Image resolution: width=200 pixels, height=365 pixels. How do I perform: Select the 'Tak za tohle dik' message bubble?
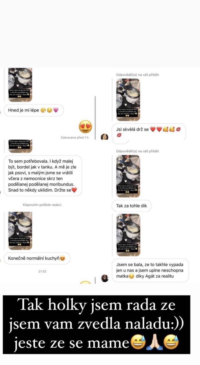pyautogui.click(x=132, y=206)
